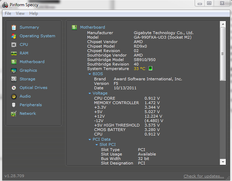The width and height of the screenshot is (232, 181).
Task: Open the Network section
Action: click(x=28, y=113)
